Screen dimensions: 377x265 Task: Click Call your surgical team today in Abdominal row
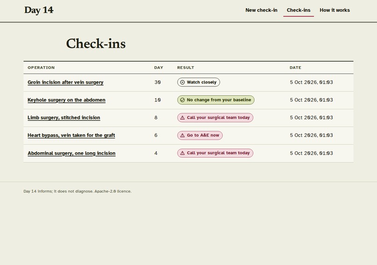pos(215,153)
